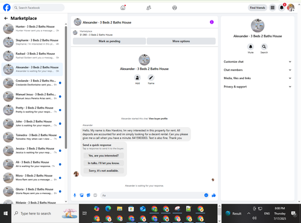Image resolution: width=301 pixels, height=223 pixels.
Task: Expand Privacy & support section
Action: tap(258, 87)
